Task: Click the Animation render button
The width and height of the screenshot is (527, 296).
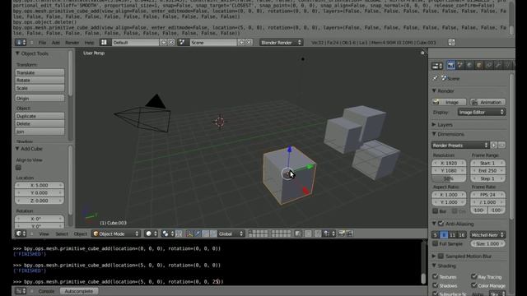Action: coord(487,102)
